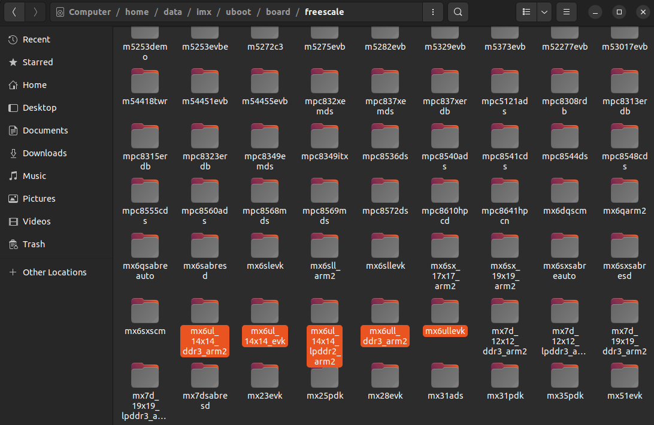654x425 pixels.
Task: Open Music in sidebar
Action: point(56,176)
